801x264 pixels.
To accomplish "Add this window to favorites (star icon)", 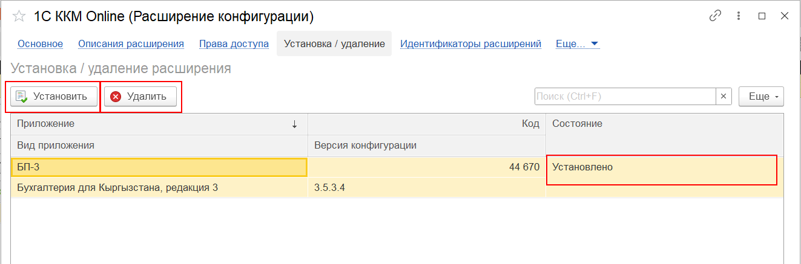I will coord(19,17).
